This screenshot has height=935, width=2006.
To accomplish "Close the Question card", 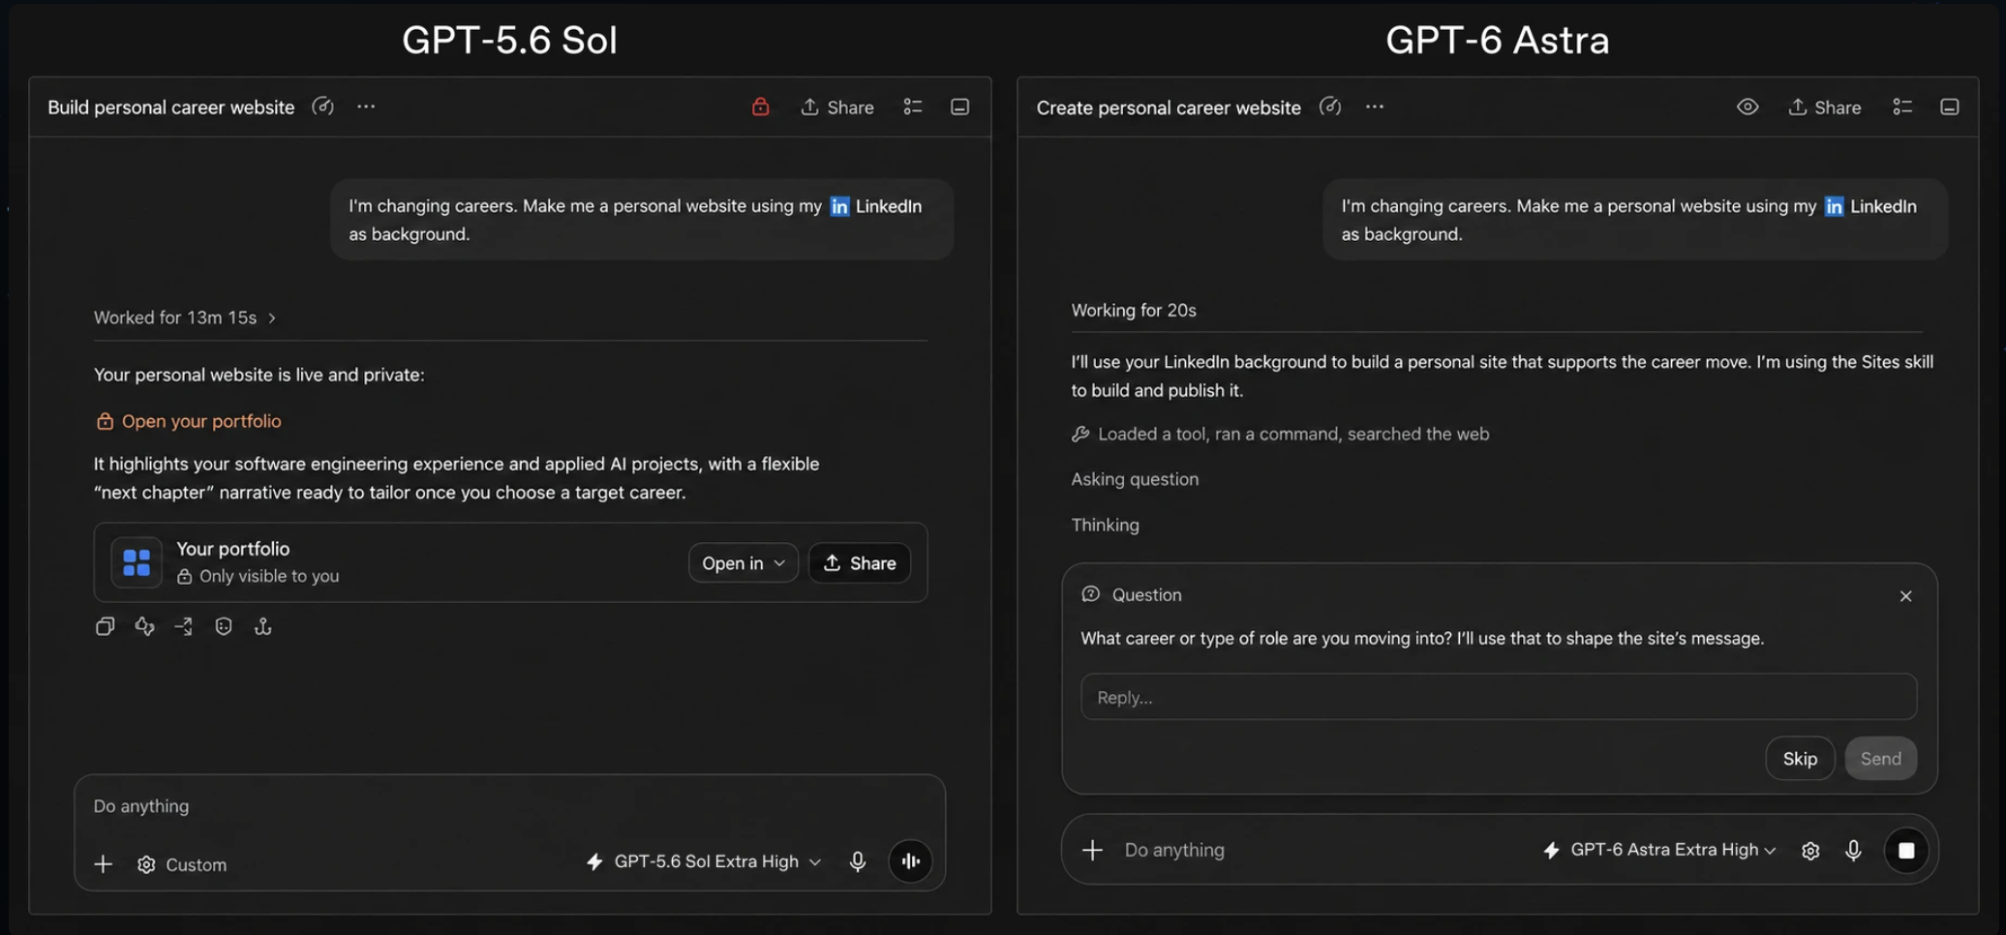I will click(1905, 596).
